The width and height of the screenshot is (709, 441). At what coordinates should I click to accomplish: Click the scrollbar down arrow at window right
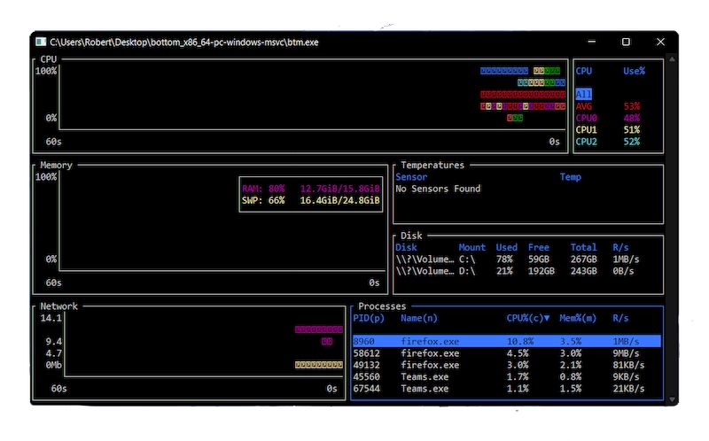672,399
